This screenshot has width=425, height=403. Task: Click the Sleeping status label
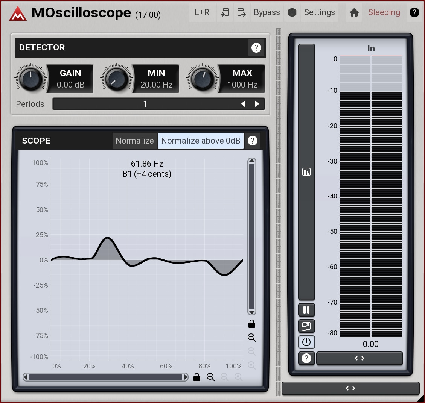(x=384, y=12)
